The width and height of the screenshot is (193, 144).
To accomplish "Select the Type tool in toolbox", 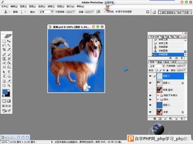I will [9, 72].
